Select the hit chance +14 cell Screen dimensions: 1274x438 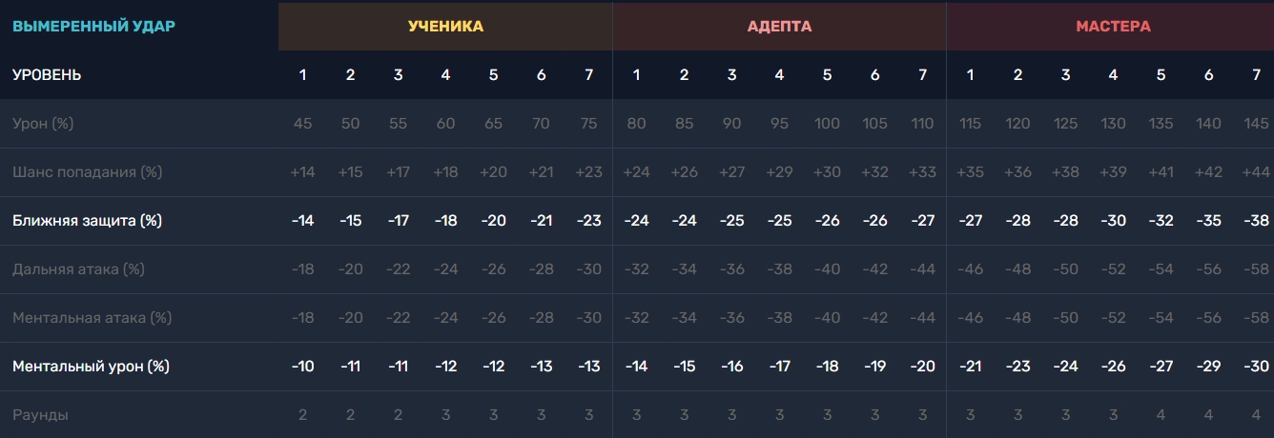tap(302, 172)
